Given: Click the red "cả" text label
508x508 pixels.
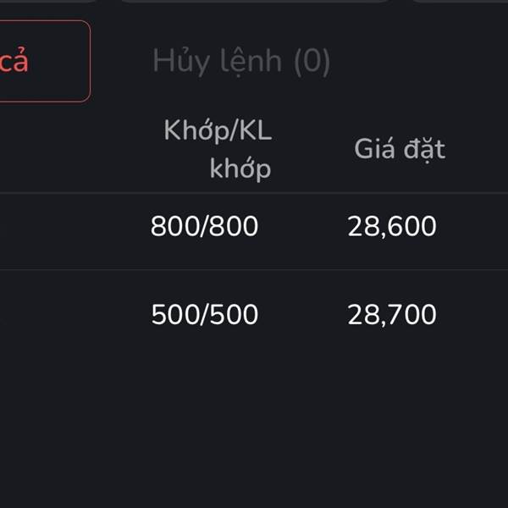Looking at the screenshot, I should (x=14, y=61).
